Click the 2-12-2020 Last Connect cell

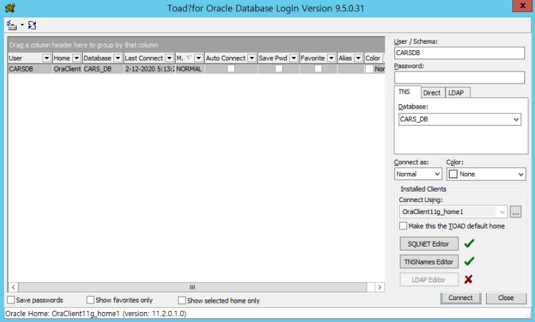pos(149,69)
